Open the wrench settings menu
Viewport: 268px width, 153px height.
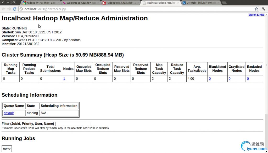tap(263, 9)
